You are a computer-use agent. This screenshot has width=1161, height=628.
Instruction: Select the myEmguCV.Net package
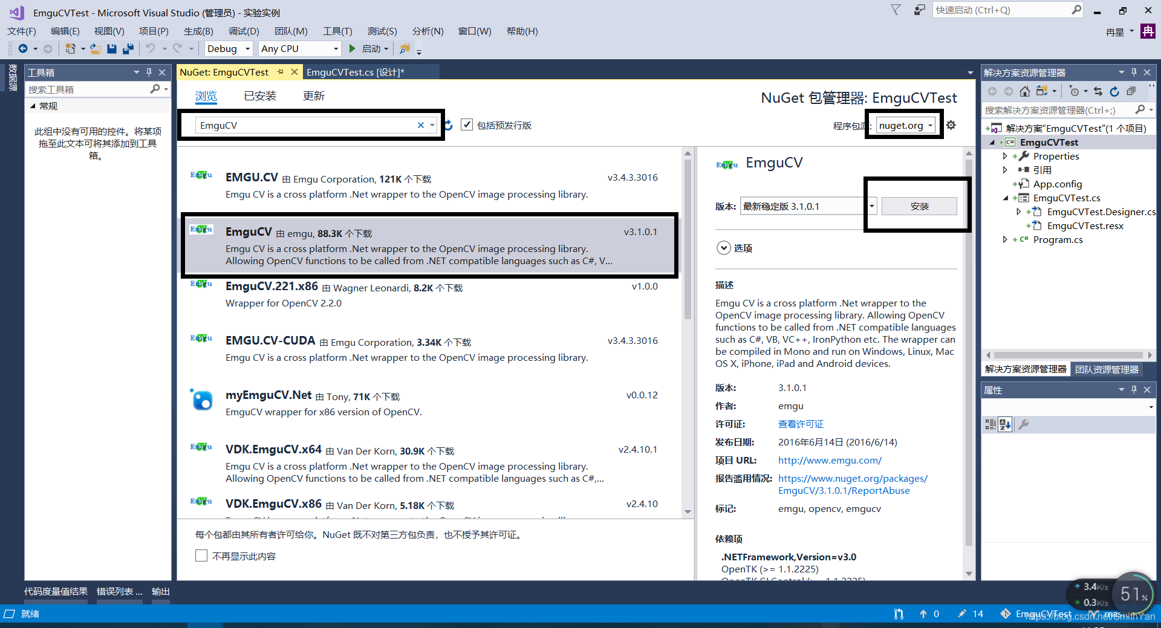click(429, 403)
